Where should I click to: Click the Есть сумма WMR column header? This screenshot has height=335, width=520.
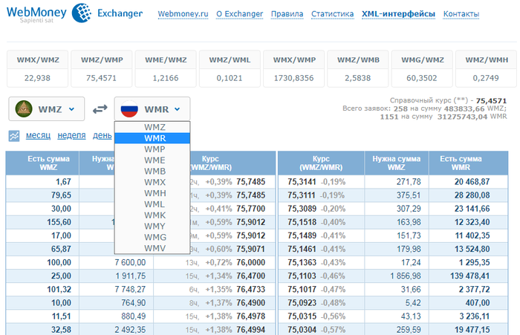468,163
